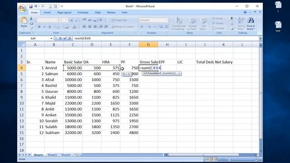The height and width of the screenshot is (163, 290).
Task: Toggle Italic formatting
Action: coord(44,27)
